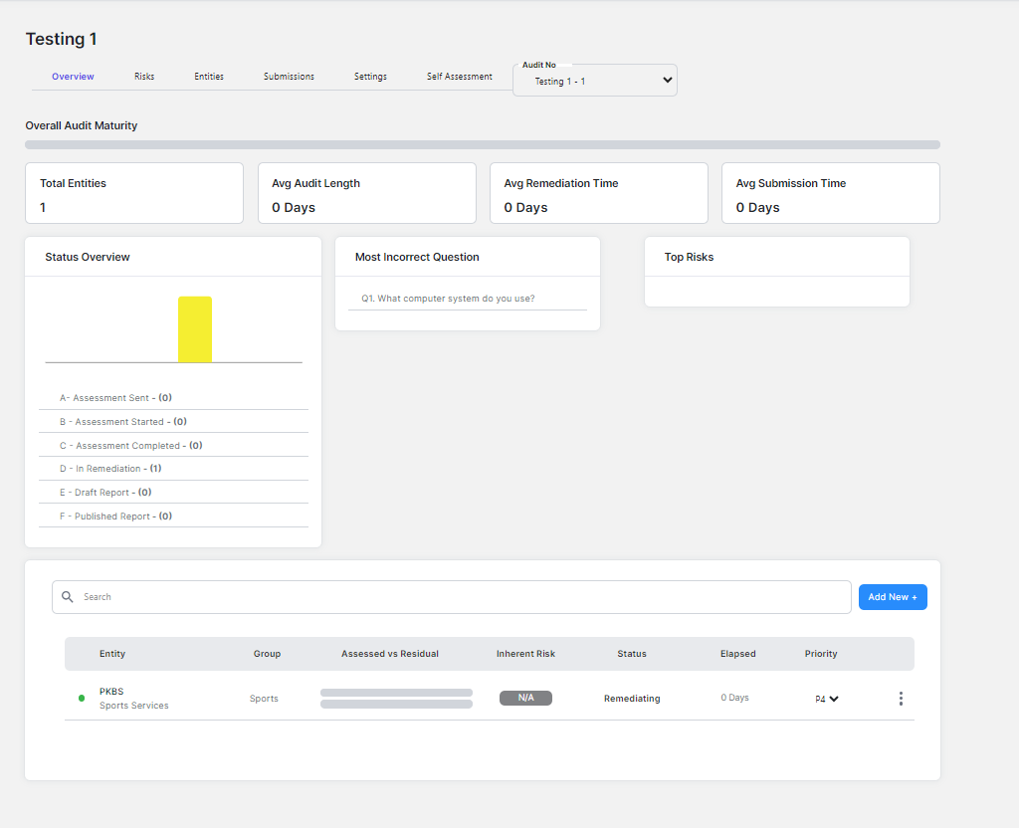Click the search magnifier icon
The width and height of the screenshot is (1019, 828).
pyautogui.click(x=67, y=597)
